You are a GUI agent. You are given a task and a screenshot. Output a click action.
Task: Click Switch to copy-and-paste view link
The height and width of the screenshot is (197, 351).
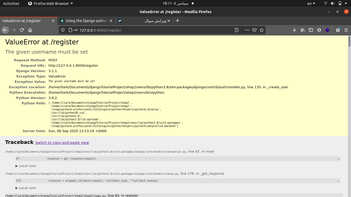coord(62,143)
